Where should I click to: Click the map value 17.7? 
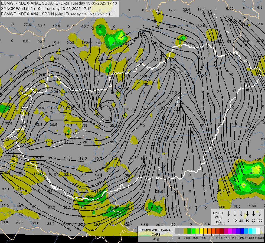coord(172,10)
